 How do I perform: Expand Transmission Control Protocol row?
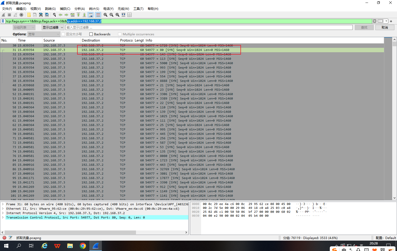(3, 217)
